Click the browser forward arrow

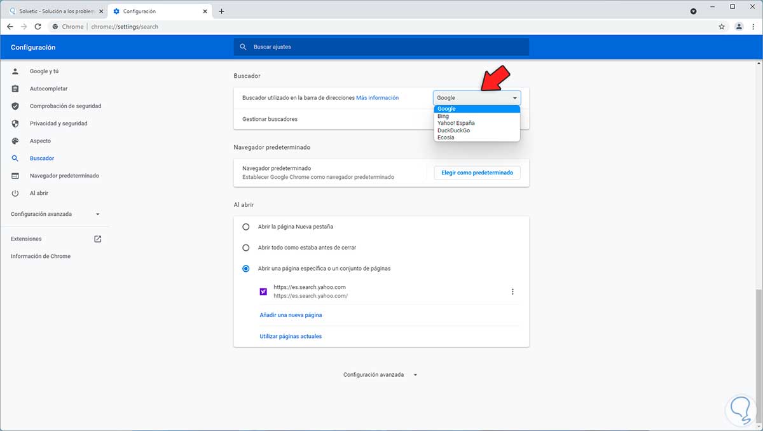click(24, 27)
